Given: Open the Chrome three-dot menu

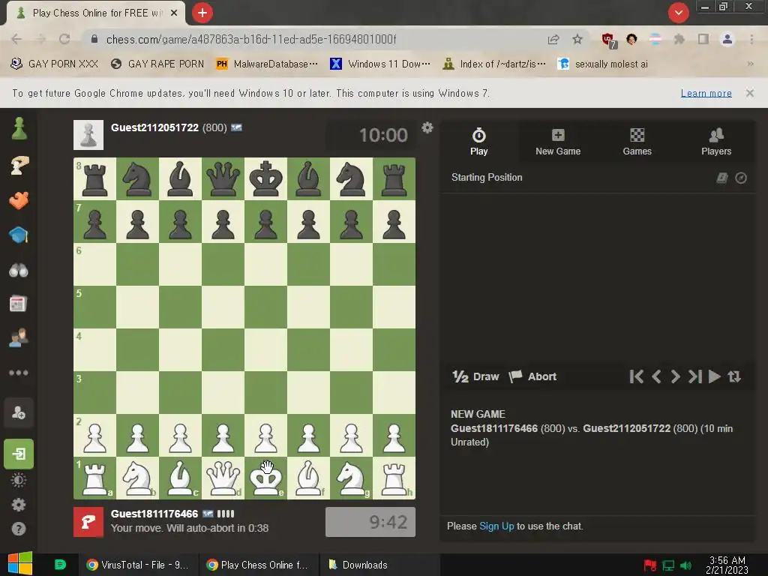Looking at the screenshot, I should click(x=751, y=39).
